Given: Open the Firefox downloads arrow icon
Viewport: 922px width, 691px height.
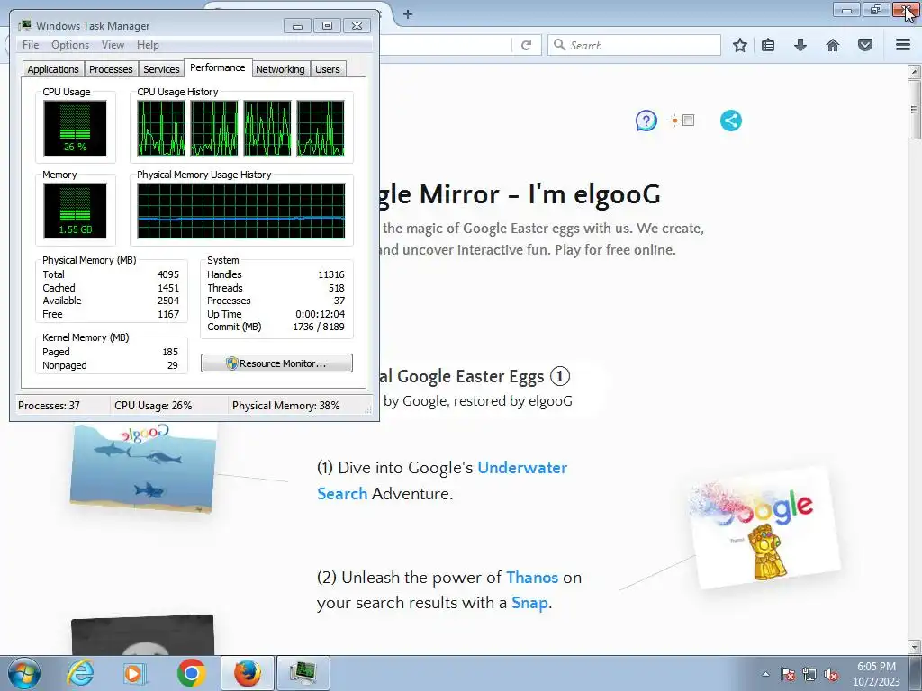Looking at the screenshot, I should (800, 45).
